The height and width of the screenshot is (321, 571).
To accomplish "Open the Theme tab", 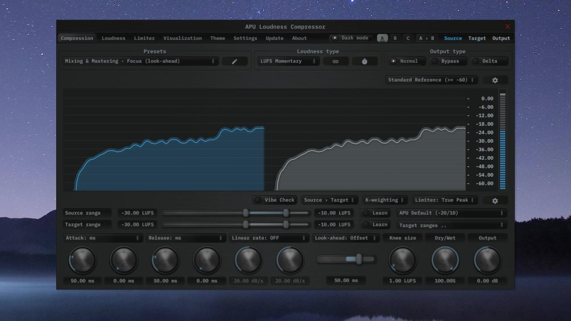I will 218,38.
